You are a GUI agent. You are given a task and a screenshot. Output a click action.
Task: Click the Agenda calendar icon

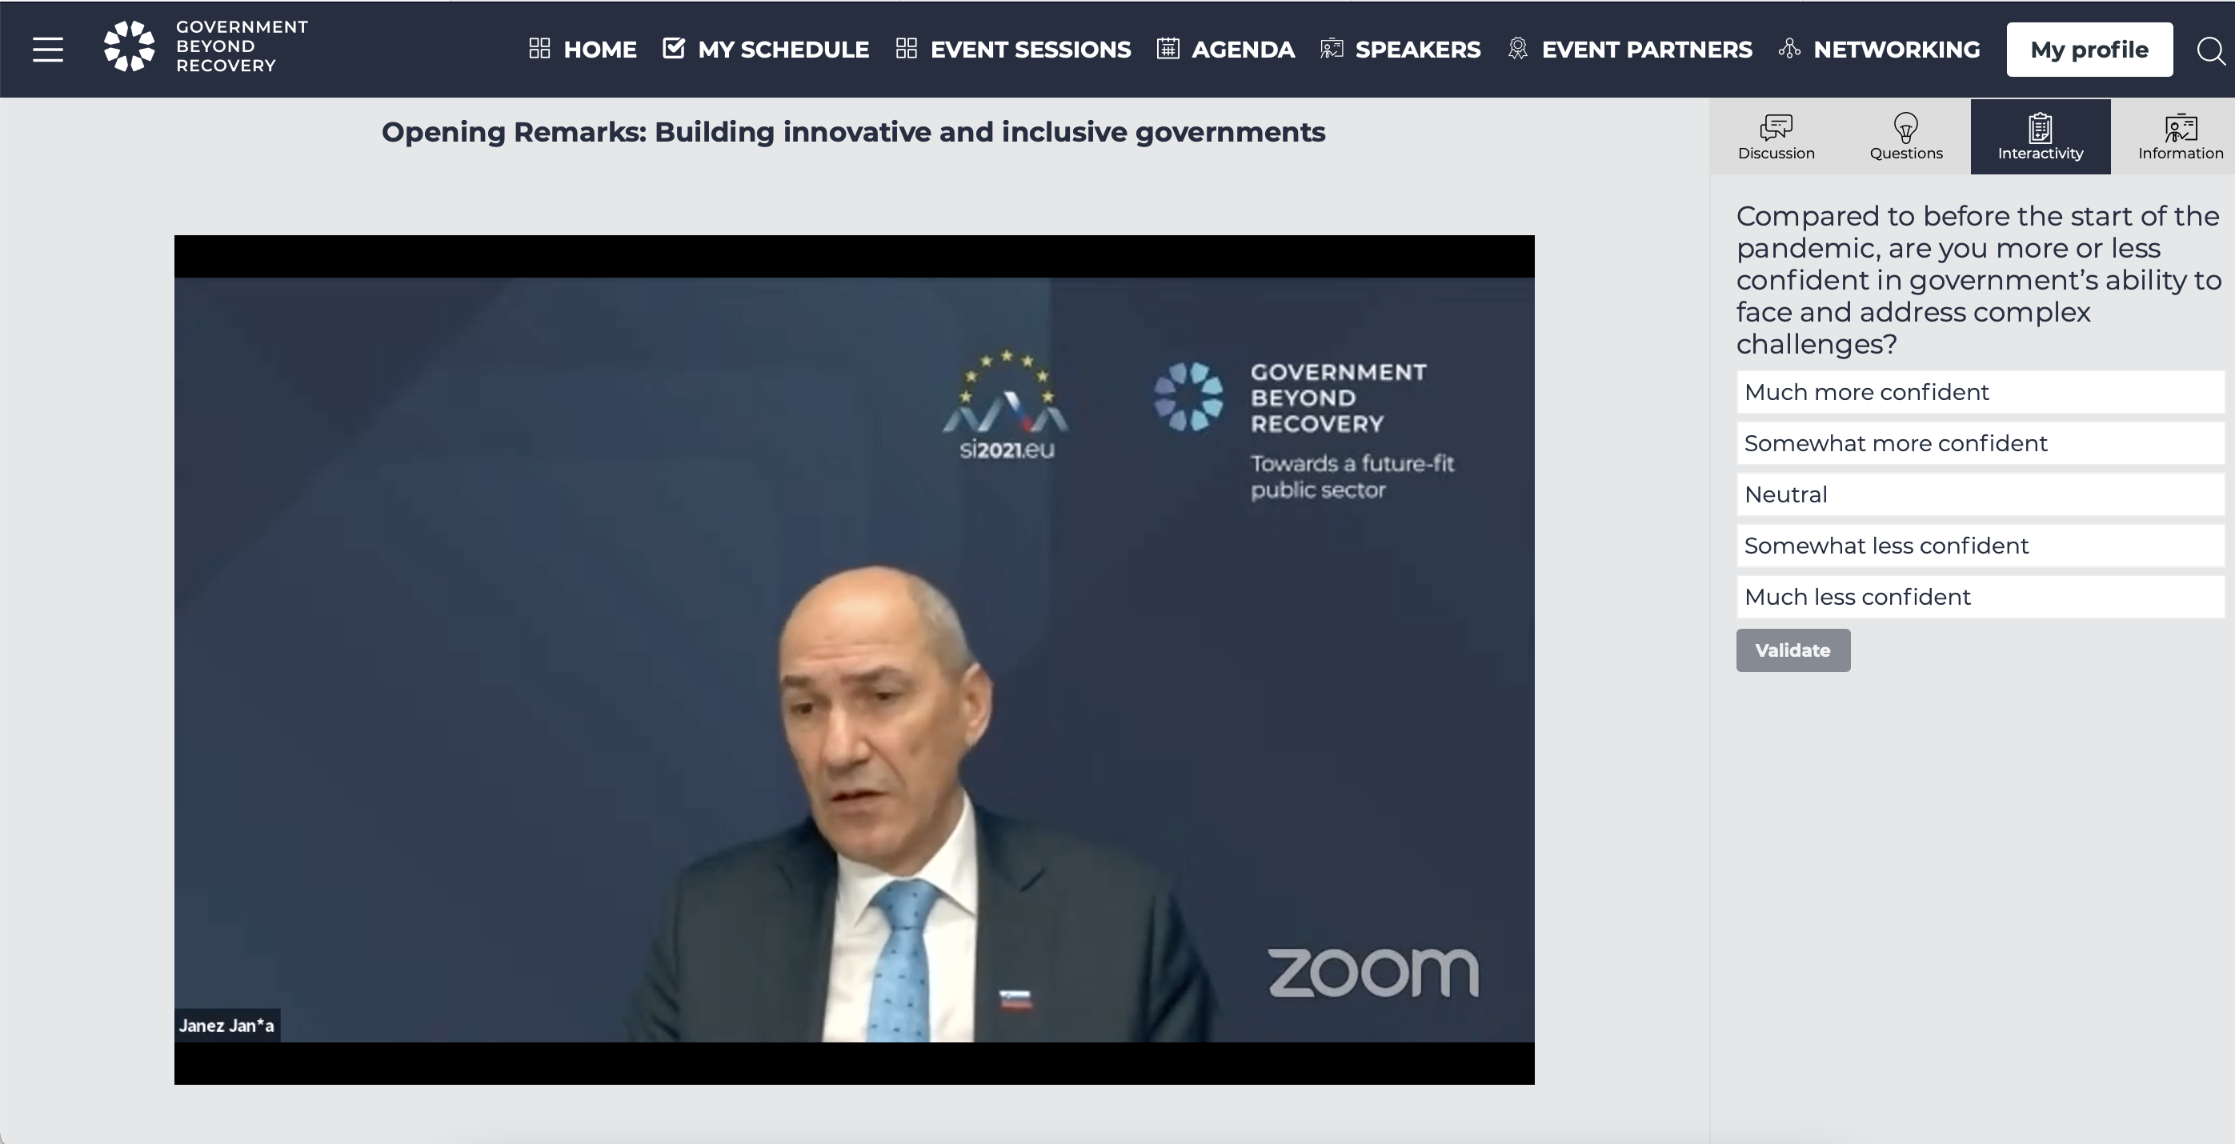pyautogui.click(x=1168, y=49)
